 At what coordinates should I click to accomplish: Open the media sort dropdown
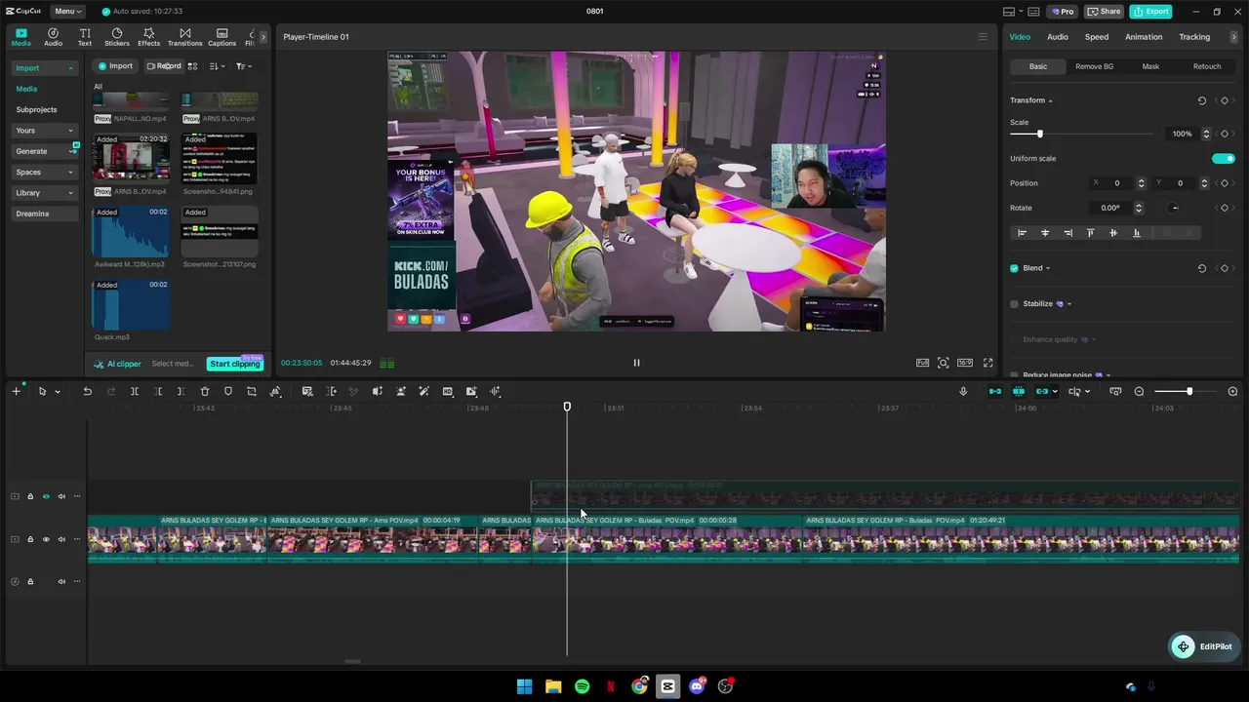pos(217,66)
